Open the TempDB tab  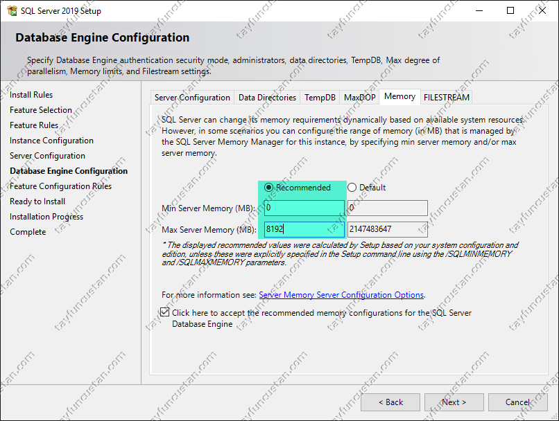coord(320,98)
